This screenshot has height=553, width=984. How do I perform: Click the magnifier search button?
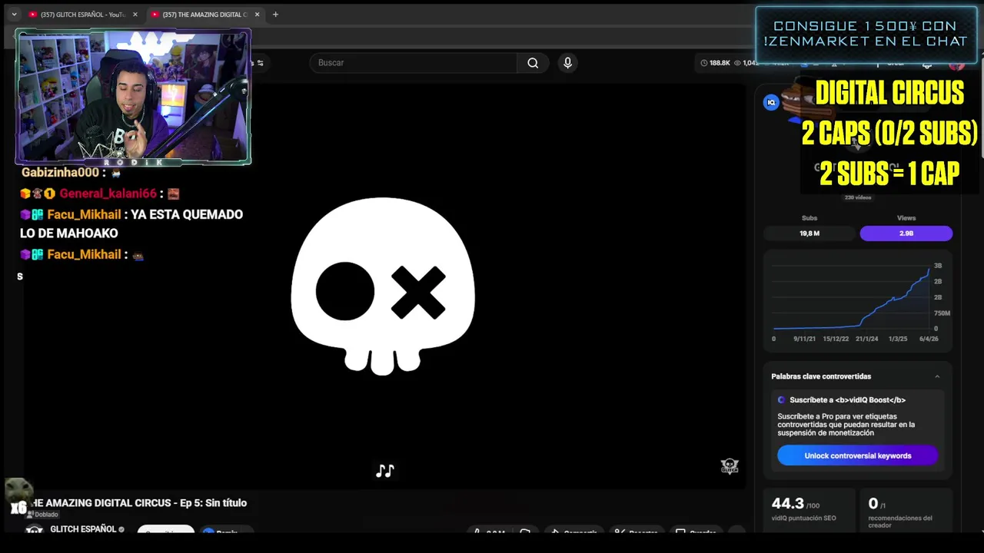(533, 63)
